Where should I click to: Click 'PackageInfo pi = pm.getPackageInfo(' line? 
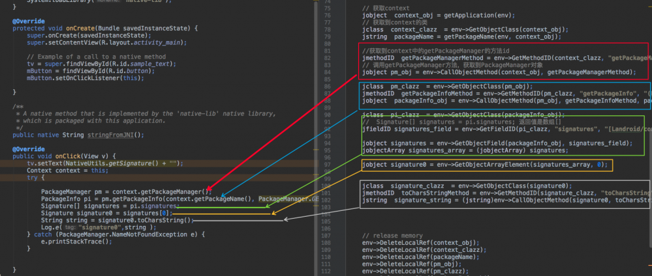(179, 199)
